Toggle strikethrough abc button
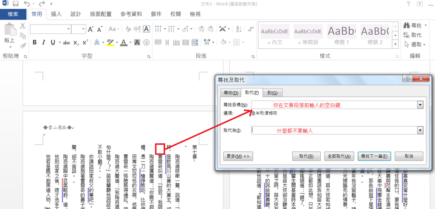This screenshot has height=209, width=435. tap(67, 42)
